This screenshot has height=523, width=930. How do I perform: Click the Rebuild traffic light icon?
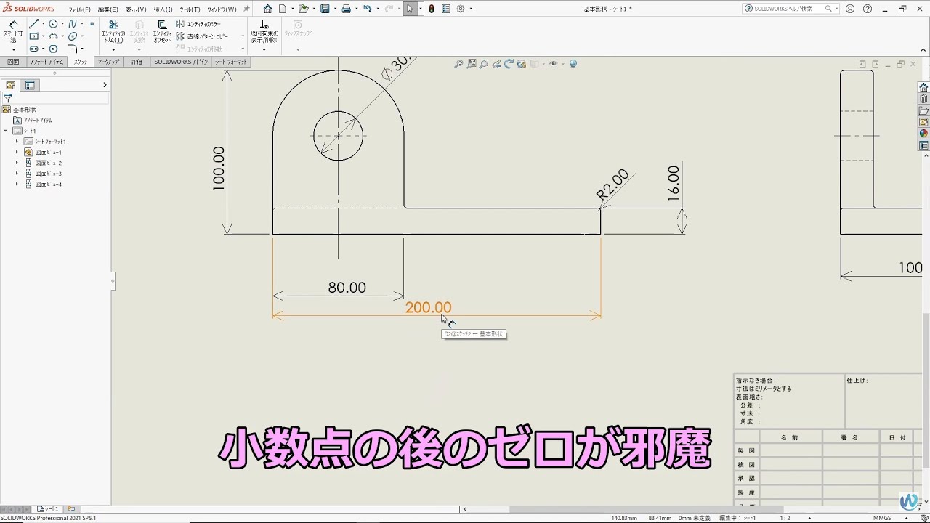432,9
